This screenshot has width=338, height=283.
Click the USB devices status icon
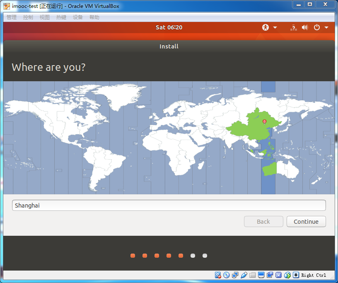[244, 275]
